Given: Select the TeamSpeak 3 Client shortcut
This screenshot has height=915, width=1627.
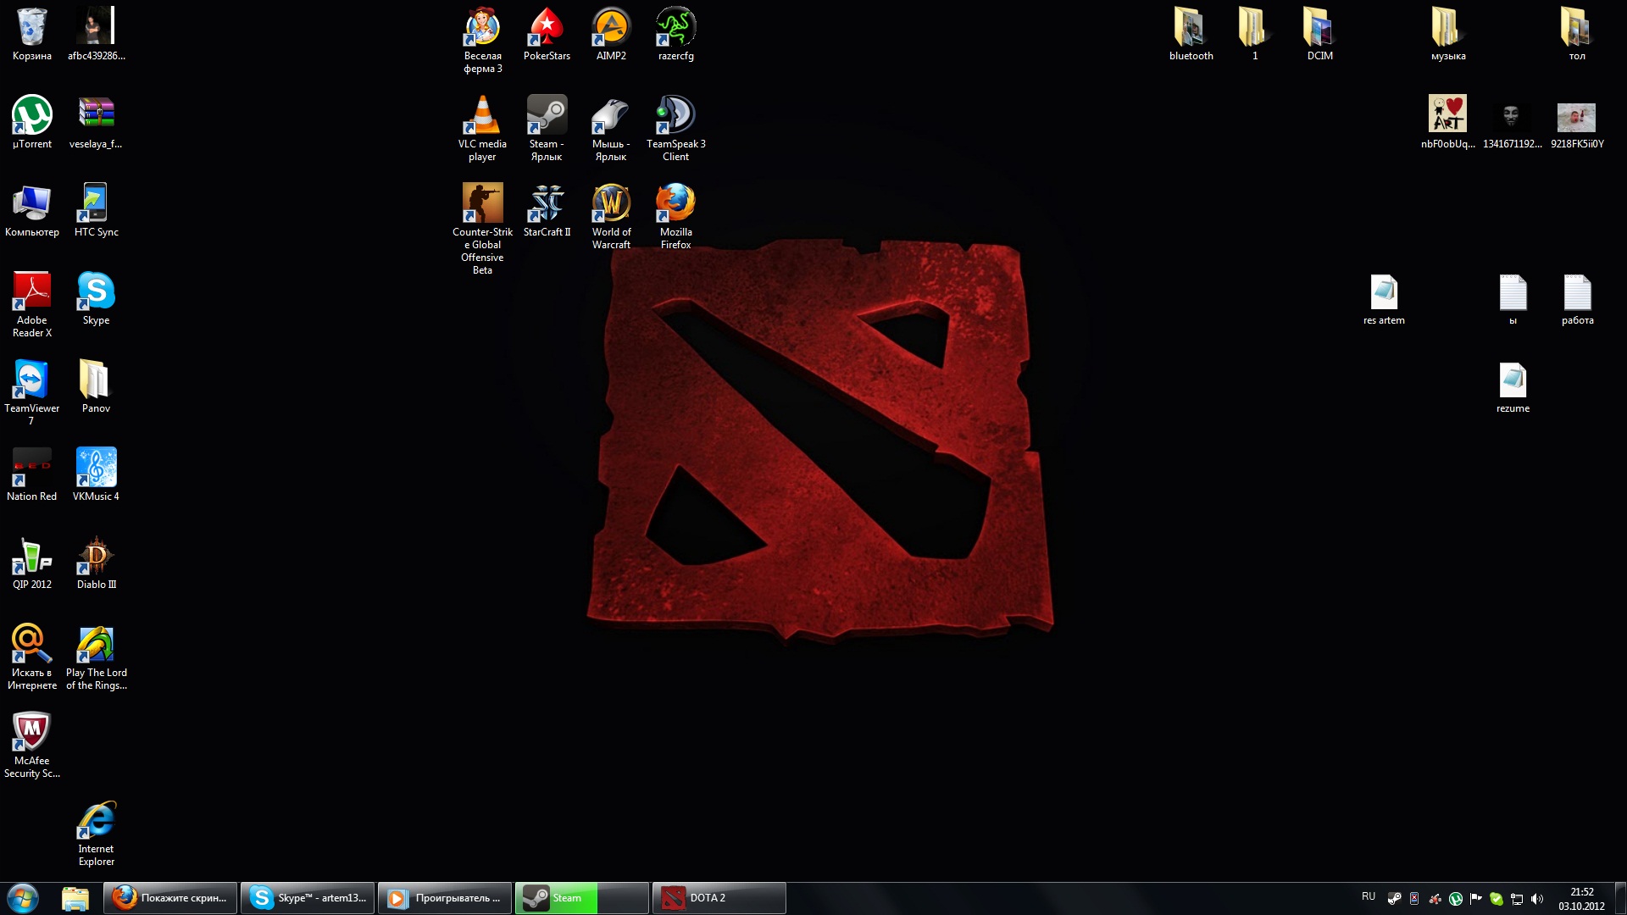Looking at the screenshot, I should pyautogui.click(x=676, y=128).
